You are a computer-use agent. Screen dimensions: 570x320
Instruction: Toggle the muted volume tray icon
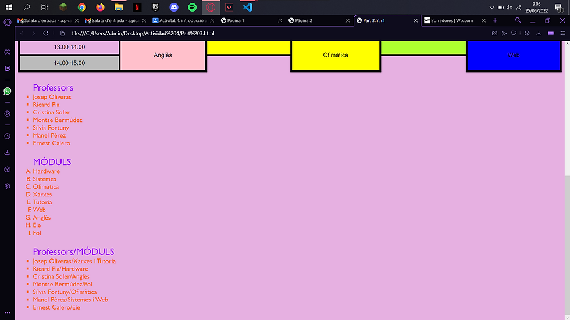coord(510,7)
